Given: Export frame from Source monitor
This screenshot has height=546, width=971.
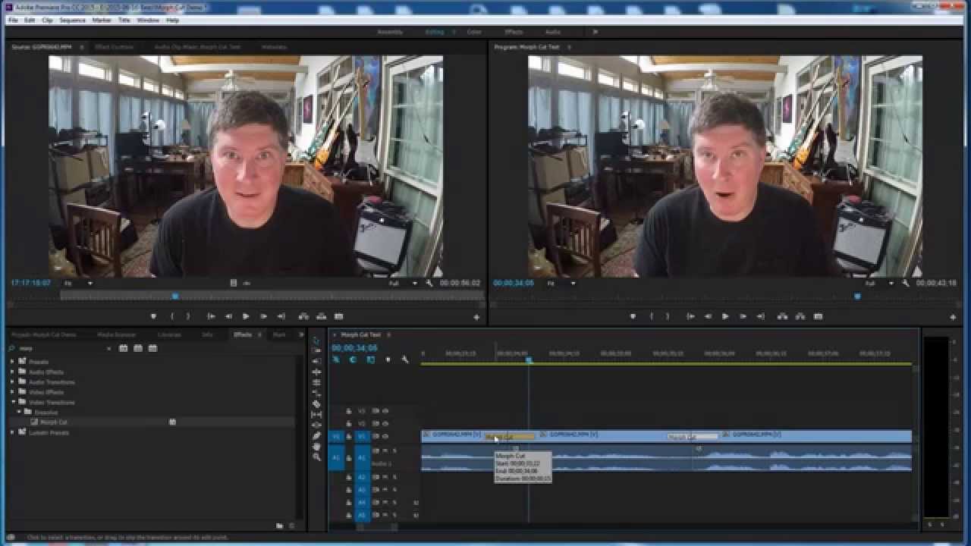Looking at the screenshot, I should tap(338, 316).
